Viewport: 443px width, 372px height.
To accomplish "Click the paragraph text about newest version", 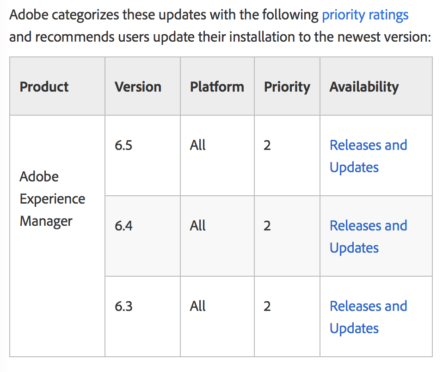I will coord(220,26).
